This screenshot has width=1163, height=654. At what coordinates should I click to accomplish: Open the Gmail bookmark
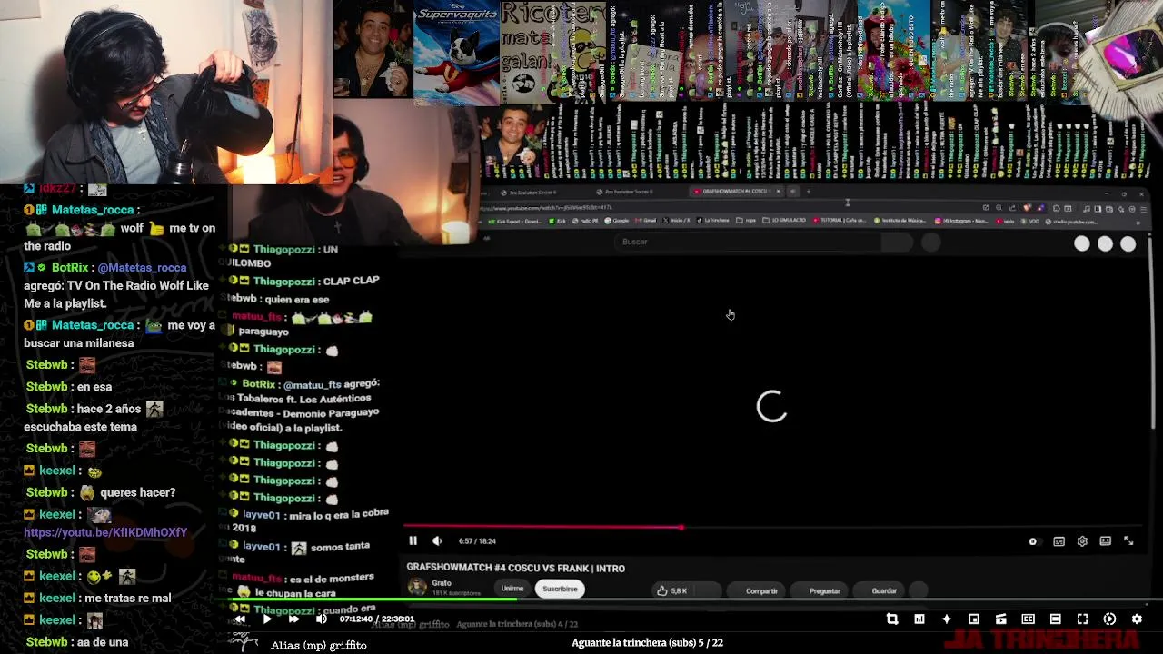[646, 221]
